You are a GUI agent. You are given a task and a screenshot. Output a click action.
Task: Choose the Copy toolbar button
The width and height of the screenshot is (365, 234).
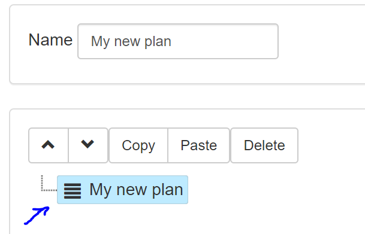138,145
